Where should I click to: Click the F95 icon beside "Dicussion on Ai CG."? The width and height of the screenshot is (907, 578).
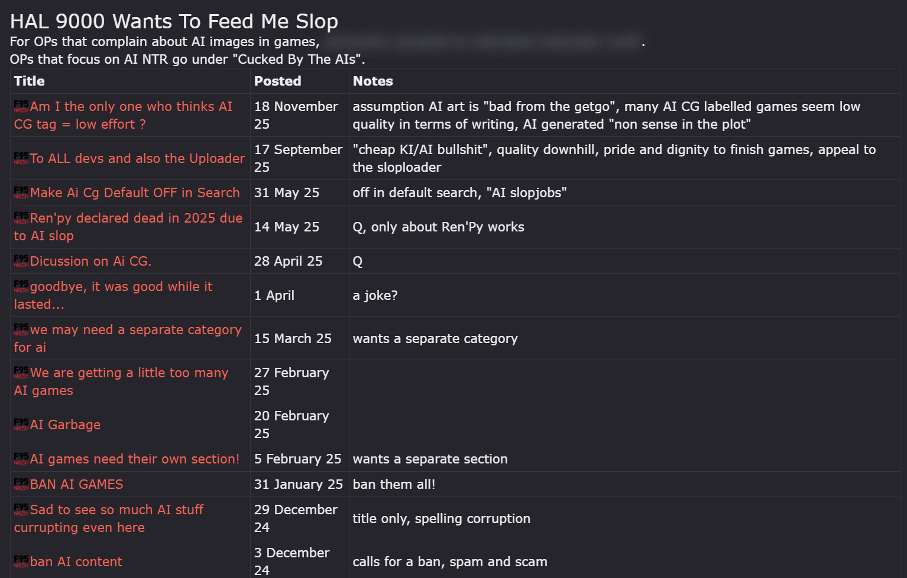click(21, 261)
